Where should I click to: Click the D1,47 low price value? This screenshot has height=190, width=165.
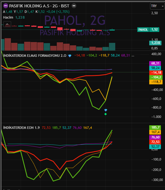pos(29,12)
